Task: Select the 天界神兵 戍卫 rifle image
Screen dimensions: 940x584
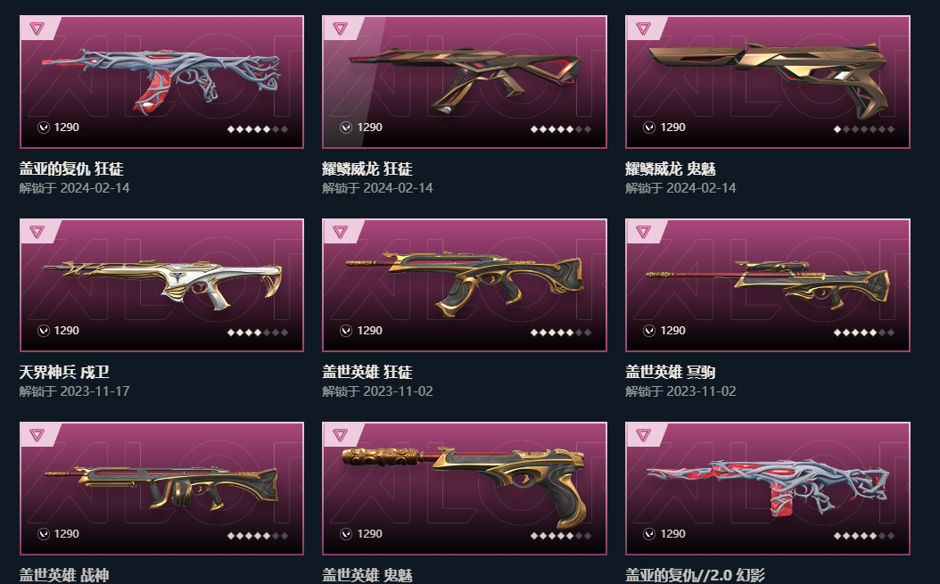Action: [x=161, y=284]
